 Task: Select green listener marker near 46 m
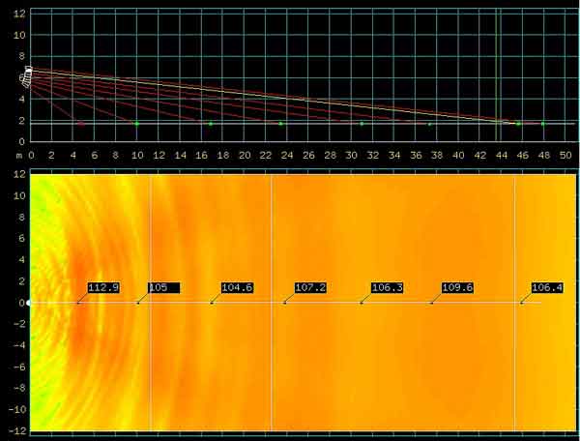click(518, 124)
